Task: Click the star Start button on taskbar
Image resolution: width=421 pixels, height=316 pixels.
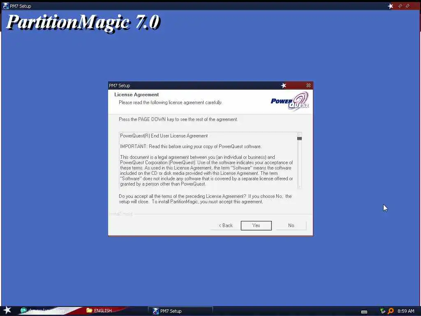Action: [7, 310]
